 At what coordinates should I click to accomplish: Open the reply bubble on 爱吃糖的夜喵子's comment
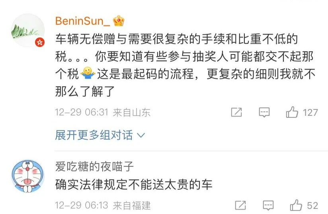(x=268, y=205)
